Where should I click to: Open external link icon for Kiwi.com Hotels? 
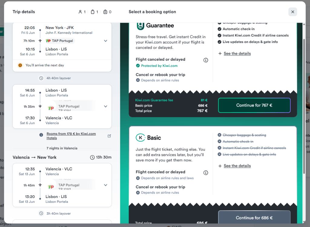click(x=109, y=136)
